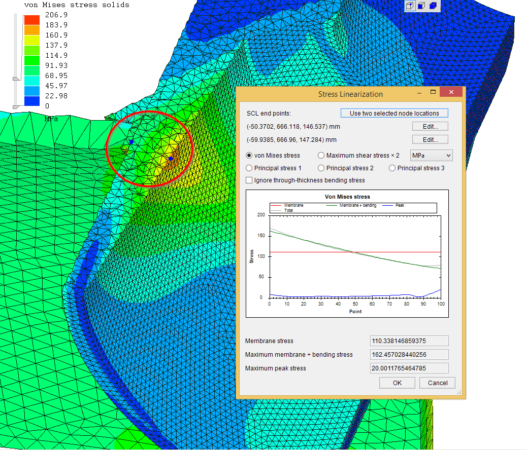Cancel the Stress Linearization dialog
527x450 pixels.
[438, 383]
